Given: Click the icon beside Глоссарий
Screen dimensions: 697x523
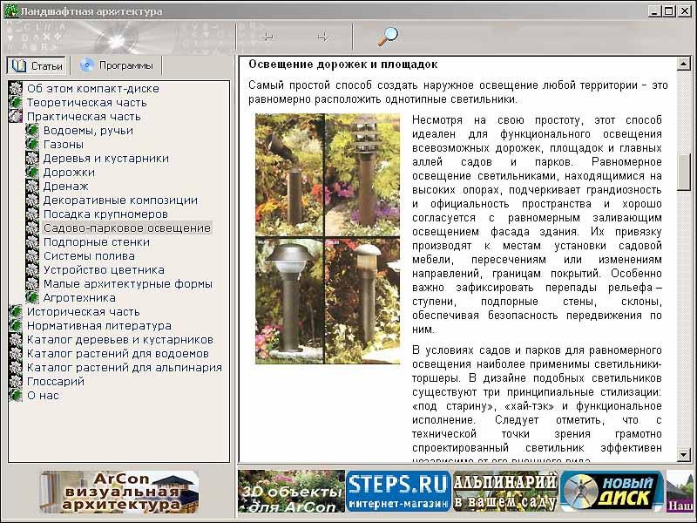Looking at the screenshot, I should 16,382.
